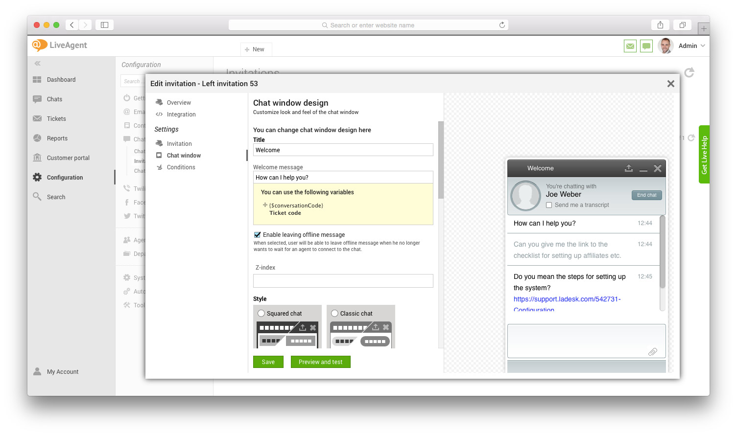The height and width of the screenshot is (435, 737).
Task: Click the admin avatar photo
Action: (666, 46)
